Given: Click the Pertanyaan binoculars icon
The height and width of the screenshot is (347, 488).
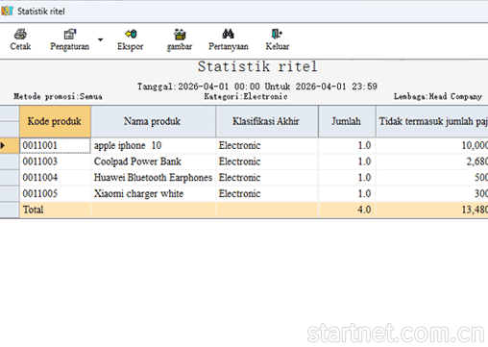Looking at the screenshot, I should pyautogui.click(x=228, y=34).
